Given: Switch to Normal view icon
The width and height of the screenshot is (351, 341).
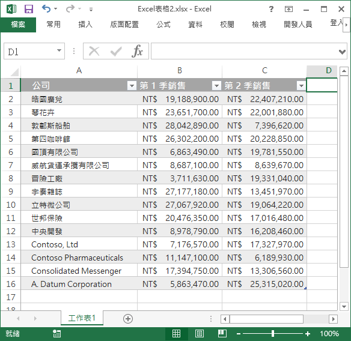Looking at the screenshot, I should coord(176,333).
